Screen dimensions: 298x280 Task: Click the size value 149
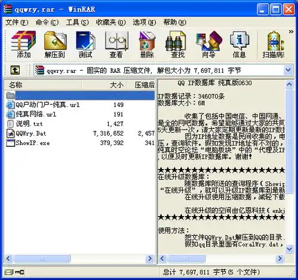[119, 104]
